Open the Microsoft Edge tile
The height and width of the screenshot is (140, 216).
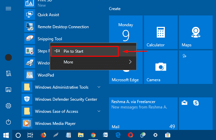point(126,77)
